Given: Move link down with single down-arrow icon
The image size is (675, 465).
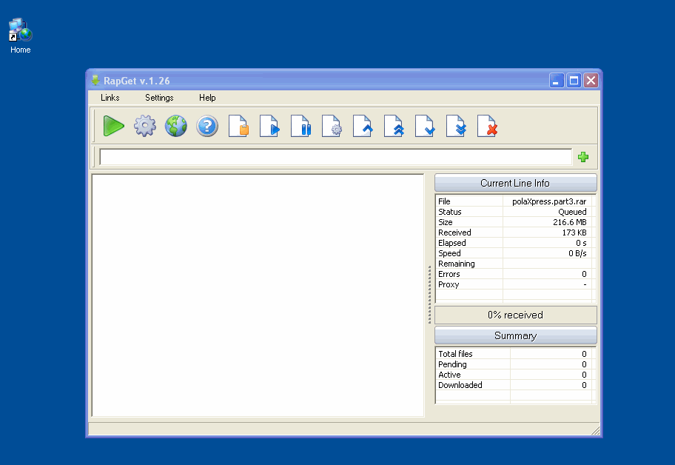Looking at the screenshot, I should click(425, 126).
